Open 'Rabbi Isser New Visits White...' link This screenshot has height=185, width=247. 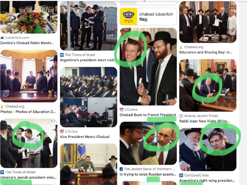(x=204, y=121)
